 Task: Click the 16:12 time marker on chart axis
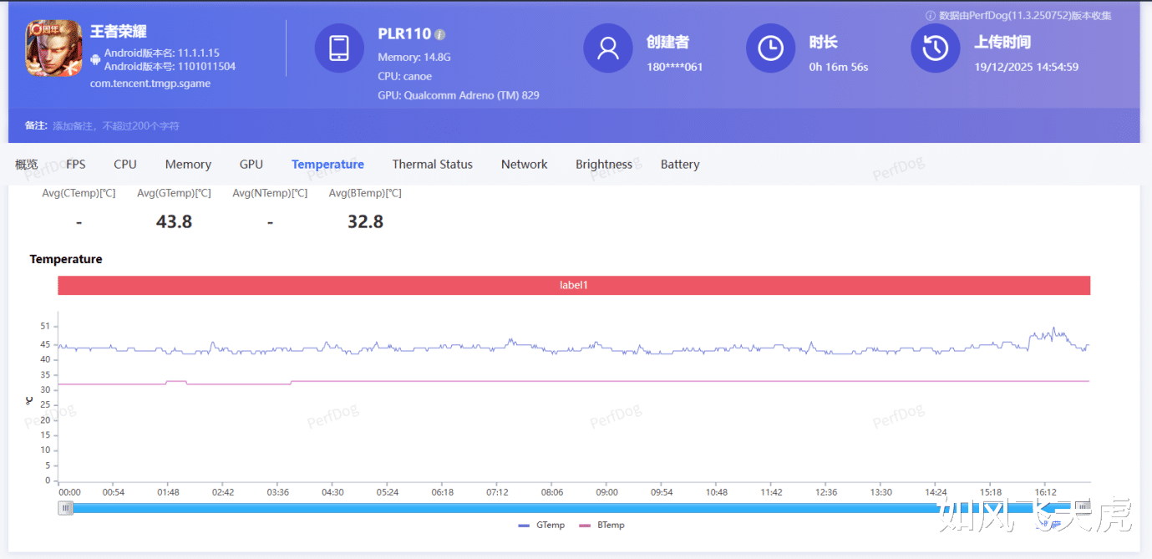click(1046, 493)
